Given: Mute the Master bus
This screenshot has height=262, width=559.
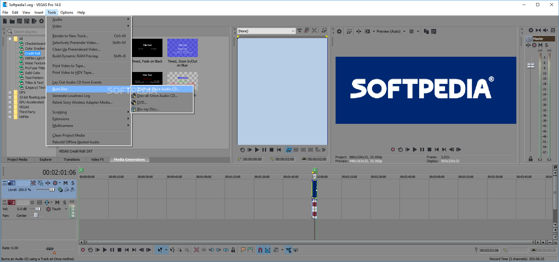Looking at the screenshot, I should point(540,45).
